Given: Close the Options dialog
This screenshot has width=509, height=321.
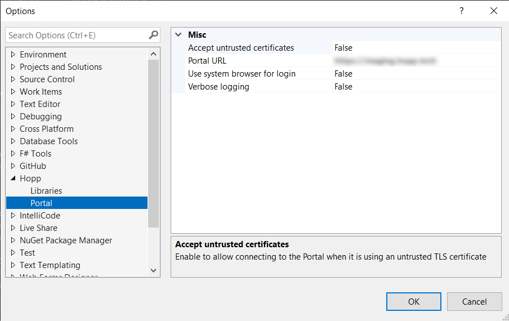Looking at the screenshot, I should pyautogui.click(x=493, y=11).
